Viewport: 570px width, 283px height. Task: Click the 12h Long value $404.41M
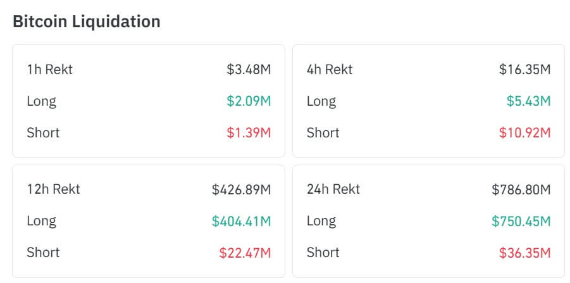tap(242, 221)
